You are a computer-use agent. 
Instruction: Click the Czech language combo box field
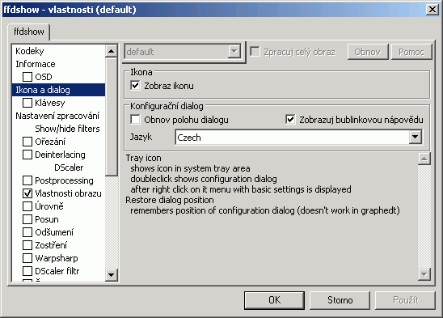tap(298, 138)
